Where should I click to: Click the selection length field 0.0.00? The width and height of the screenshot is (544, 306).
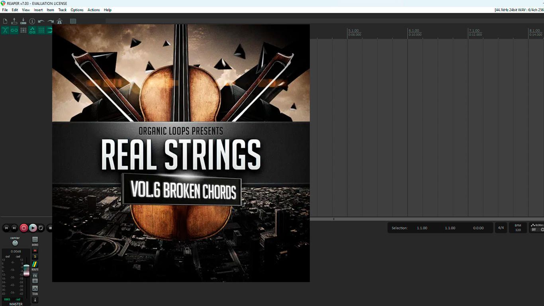[478, 228]
